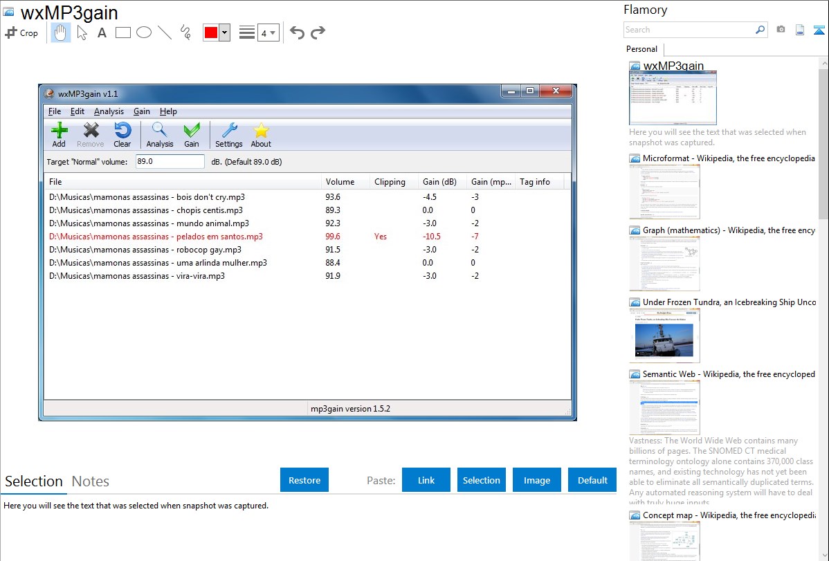This screenshot has height=561, width=829.
Task: Click the Tag info column header
Action: point(539,182)
